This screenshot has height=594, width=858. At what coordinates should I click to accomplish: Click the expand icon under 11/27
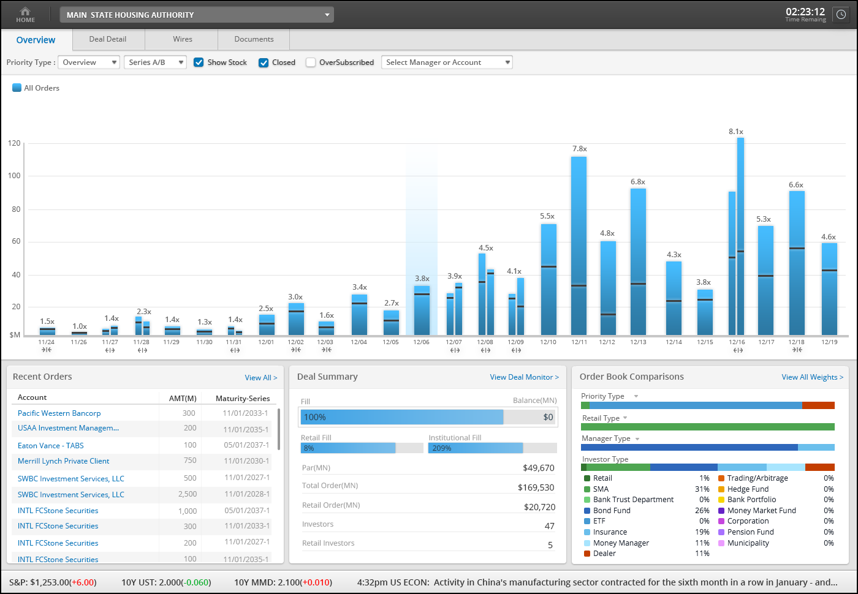point(110,350)
